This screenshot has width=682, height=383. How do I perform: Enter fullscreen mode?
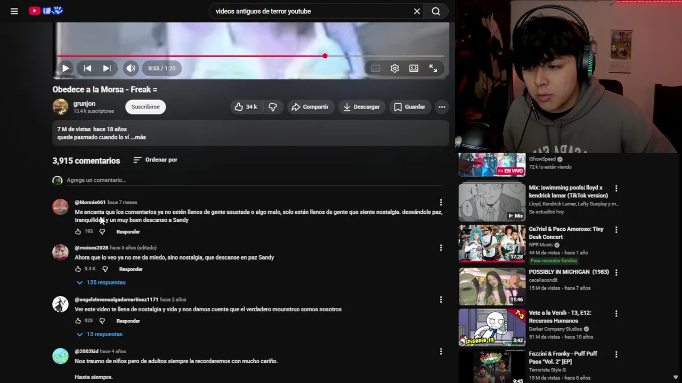tap(433, 68)
